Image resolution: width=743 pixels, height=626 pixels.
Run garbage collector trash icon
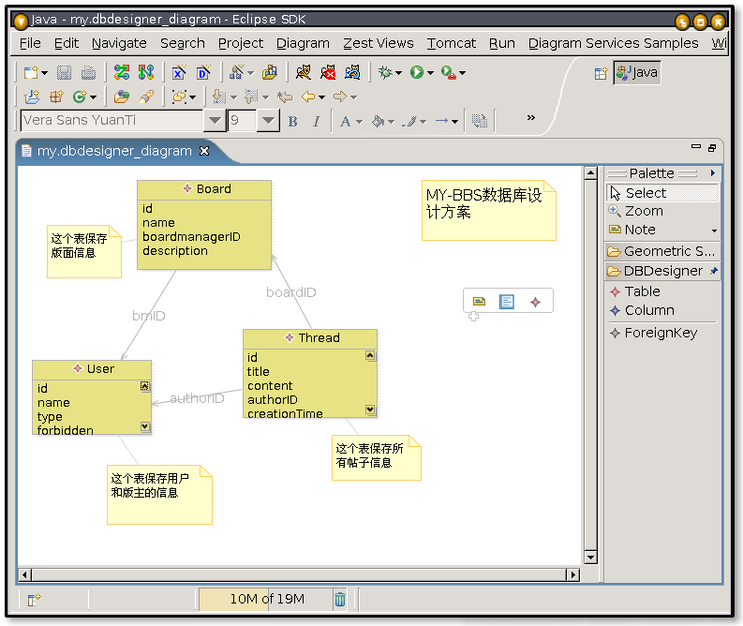pyautogui.click(x=340, y=599)
